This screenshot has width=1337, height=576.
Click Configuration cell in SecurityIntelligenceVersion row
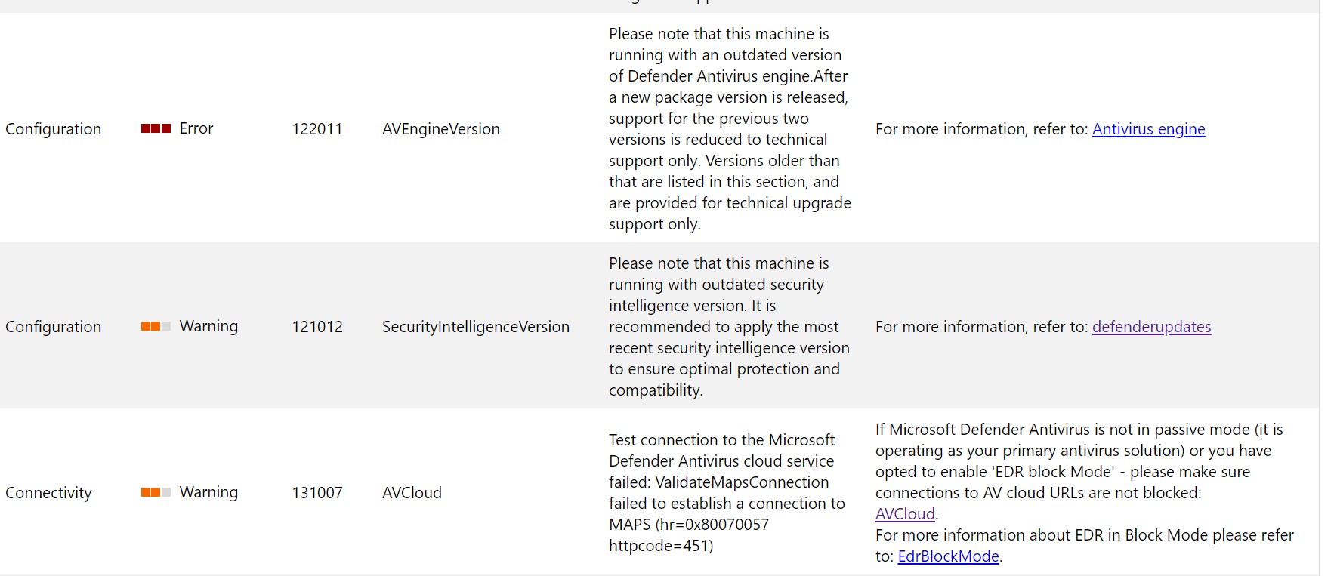(x=53, y=327)
